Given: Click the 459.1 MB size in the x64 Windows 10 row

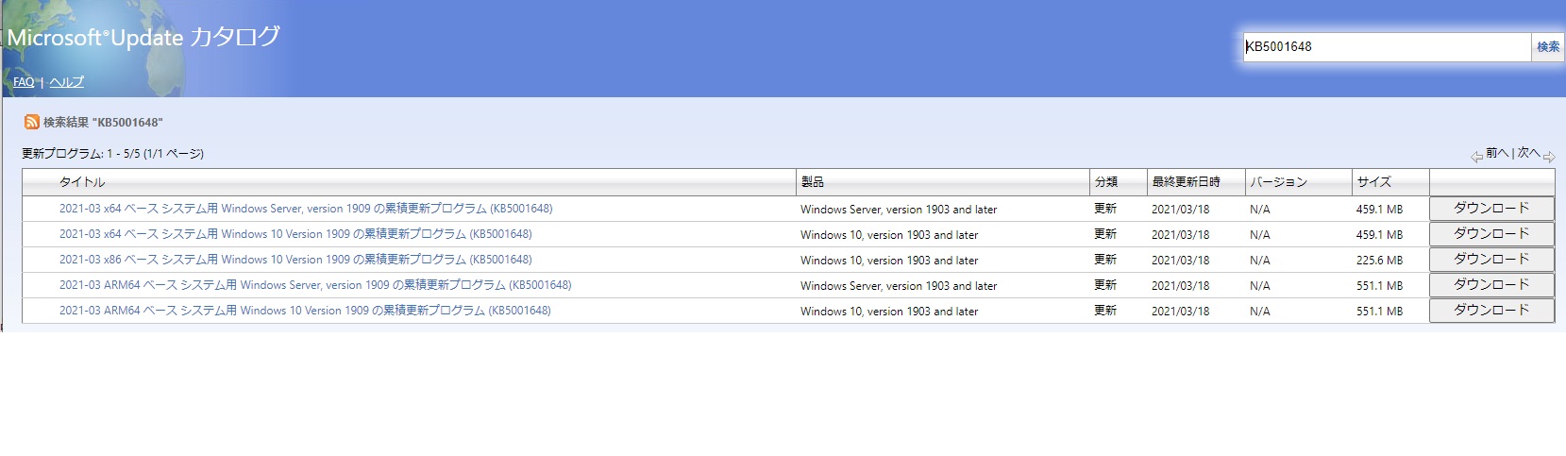Looking at the screenshot, I should [1379, 235].
